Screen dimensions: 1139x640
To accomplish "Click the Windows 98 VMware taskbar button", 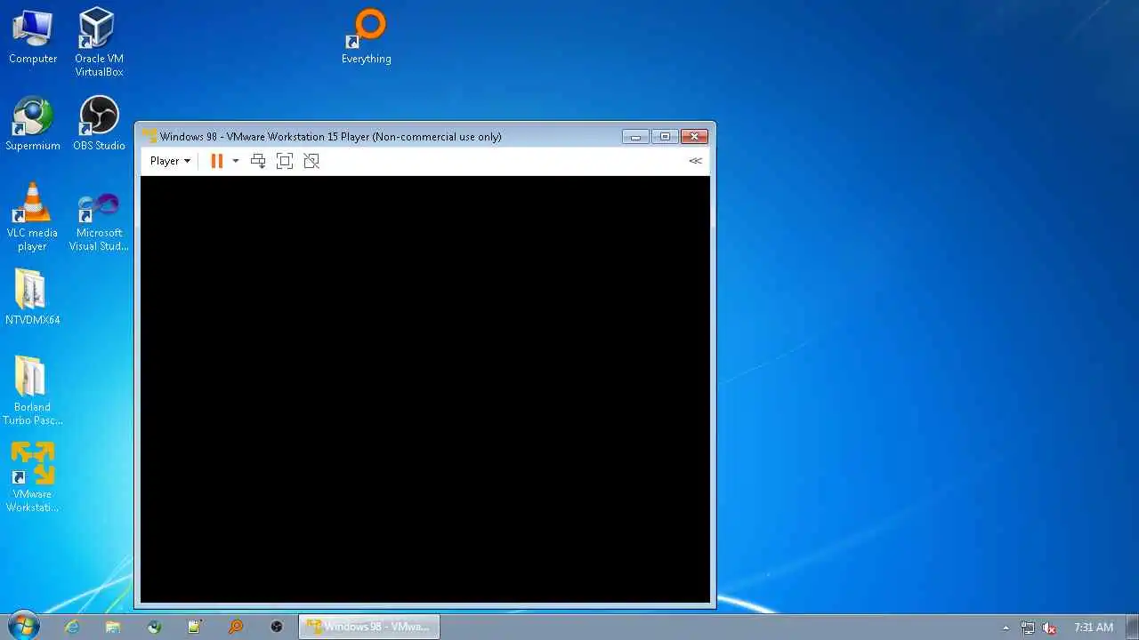I will point(368,627).
